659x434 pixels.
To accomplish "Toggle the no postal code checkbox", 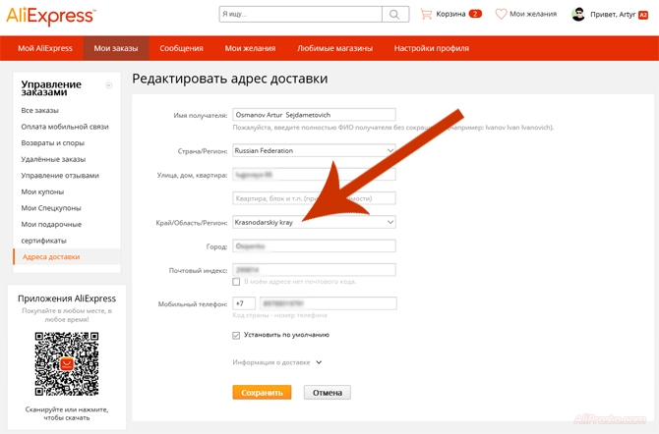I will 236,282.
